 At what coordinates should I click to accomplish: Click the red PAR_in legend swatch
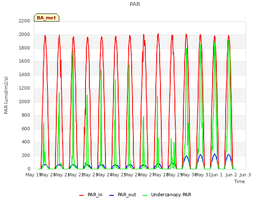pos(81,195)
